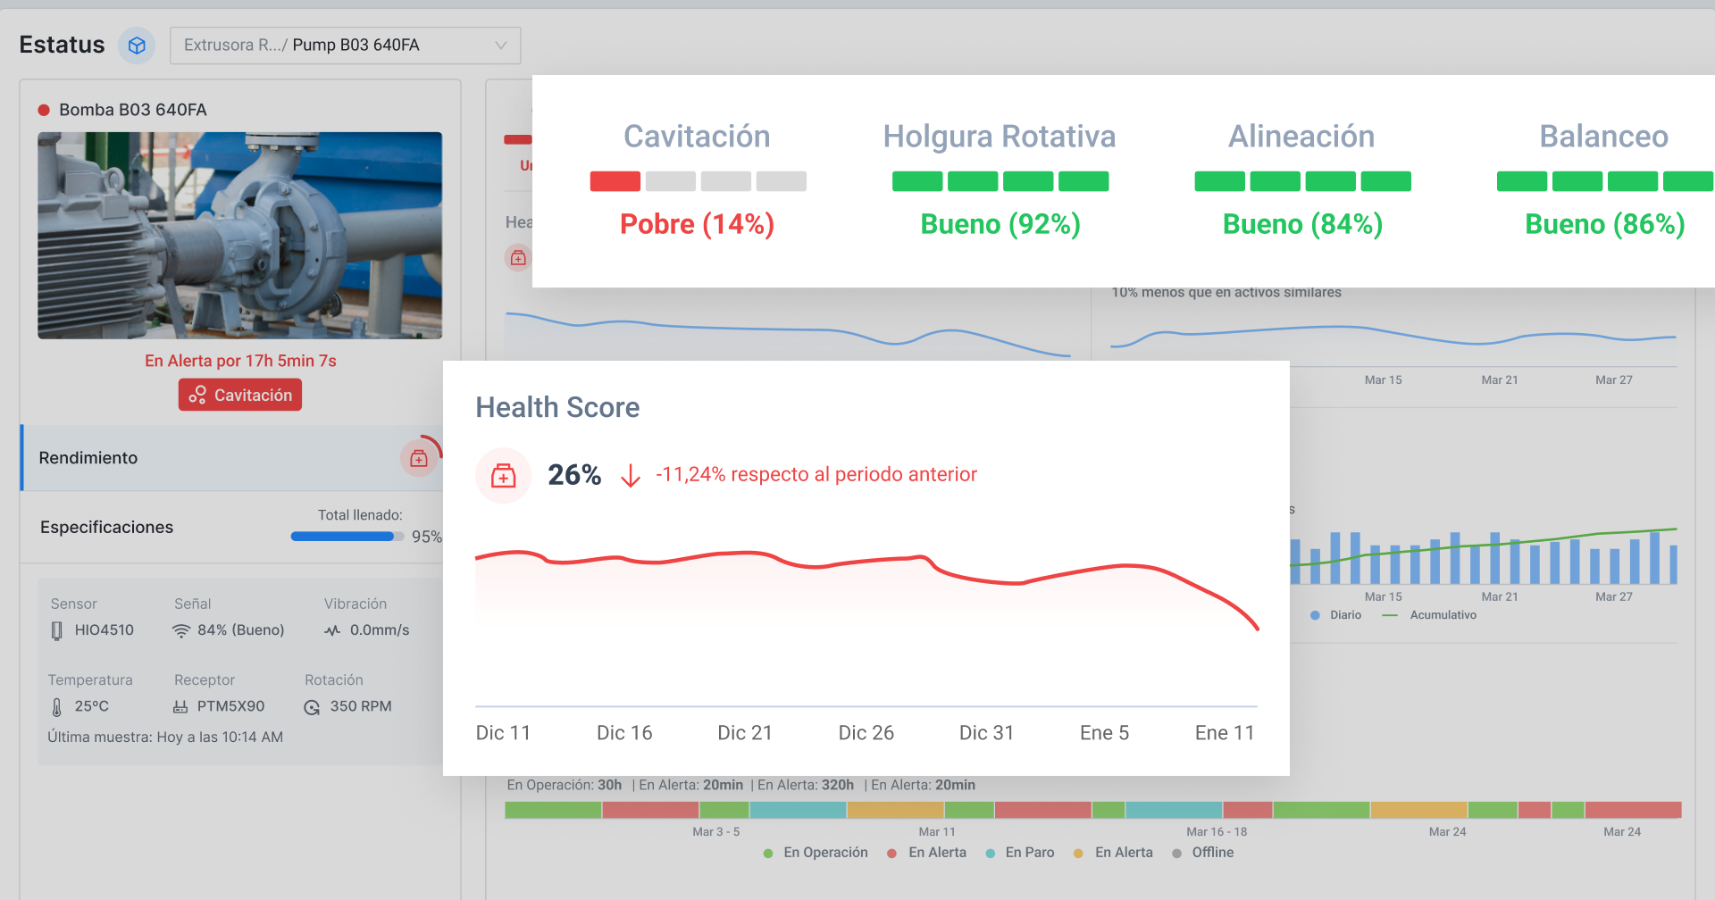The height and width of the screenshot is (900, 1715).
Task: Toggle the Diario legend series
Action: pyautogui.click(x=1336, y=615)
